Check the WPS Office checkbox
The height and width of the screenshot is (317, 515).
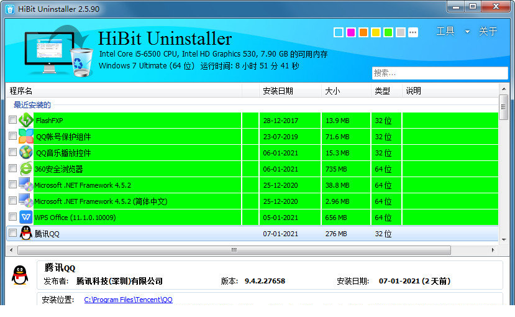[x=12, y=216]
